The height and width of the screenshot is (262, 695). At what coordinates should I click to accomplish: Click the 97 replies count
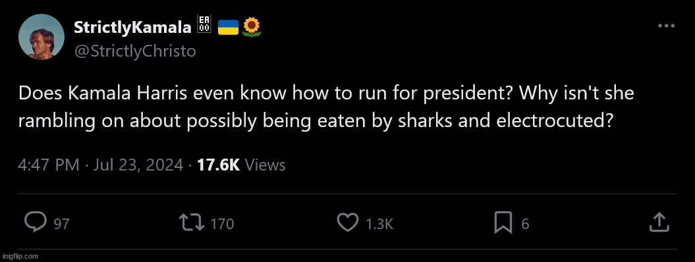[62, 224]
